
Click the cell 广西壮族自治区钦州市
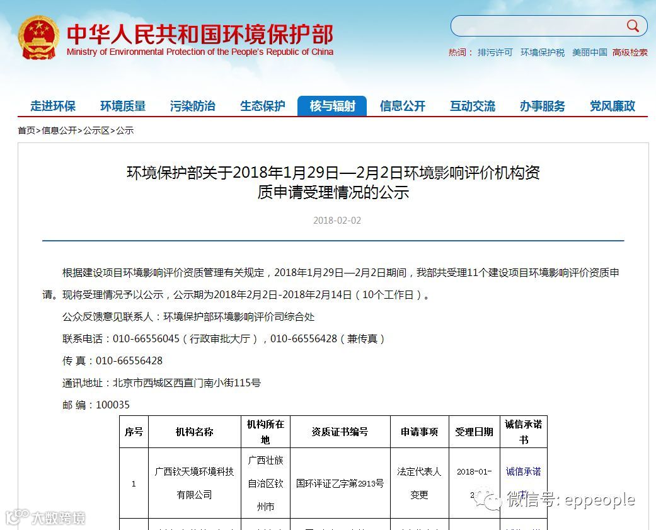(x=265, y=483)
